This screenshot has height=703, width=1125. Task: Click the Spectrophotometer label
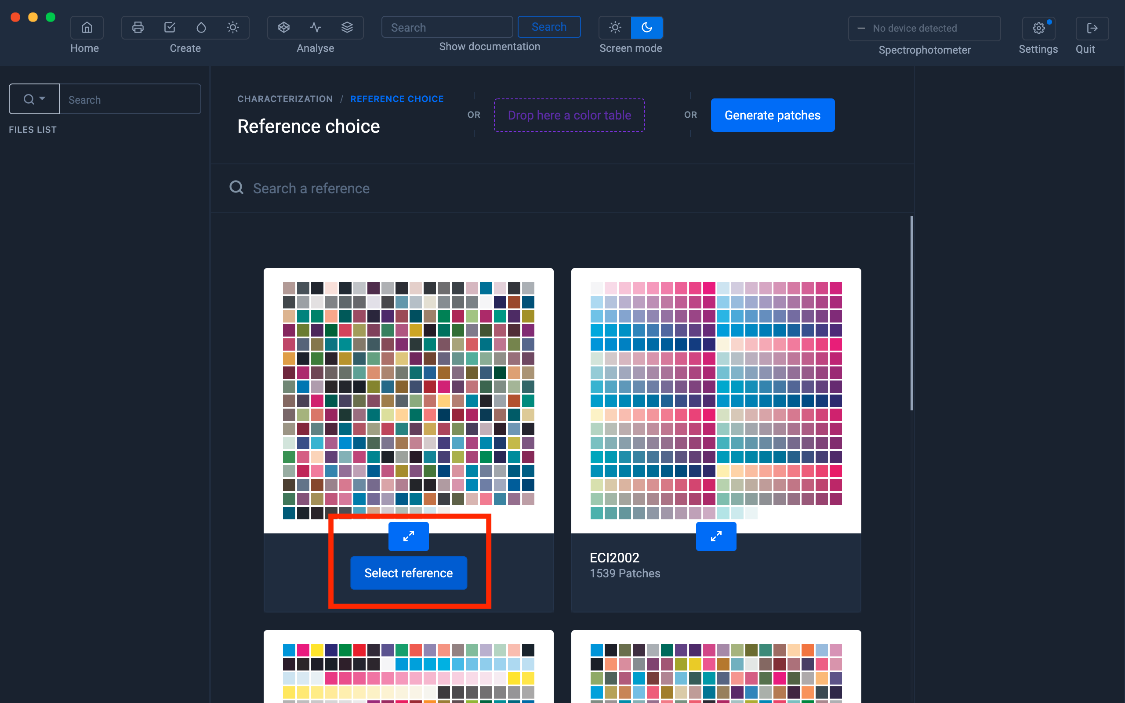(x=925, y=50)
